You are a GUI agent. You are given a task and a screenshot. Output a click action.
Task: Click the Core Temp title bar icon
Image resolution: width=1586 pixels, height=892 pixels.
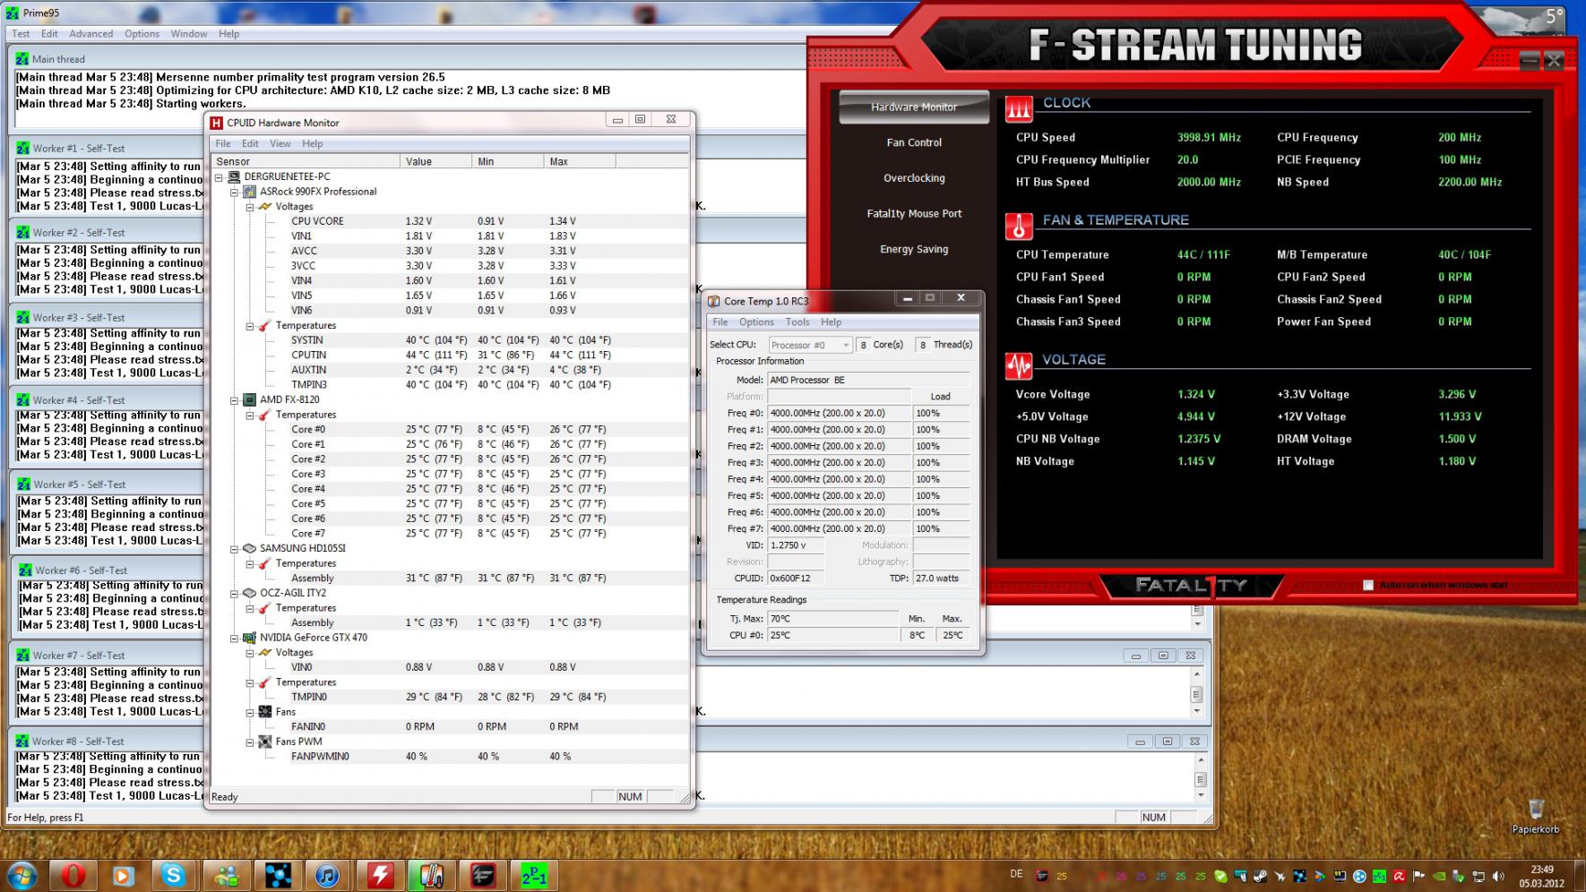713,301
